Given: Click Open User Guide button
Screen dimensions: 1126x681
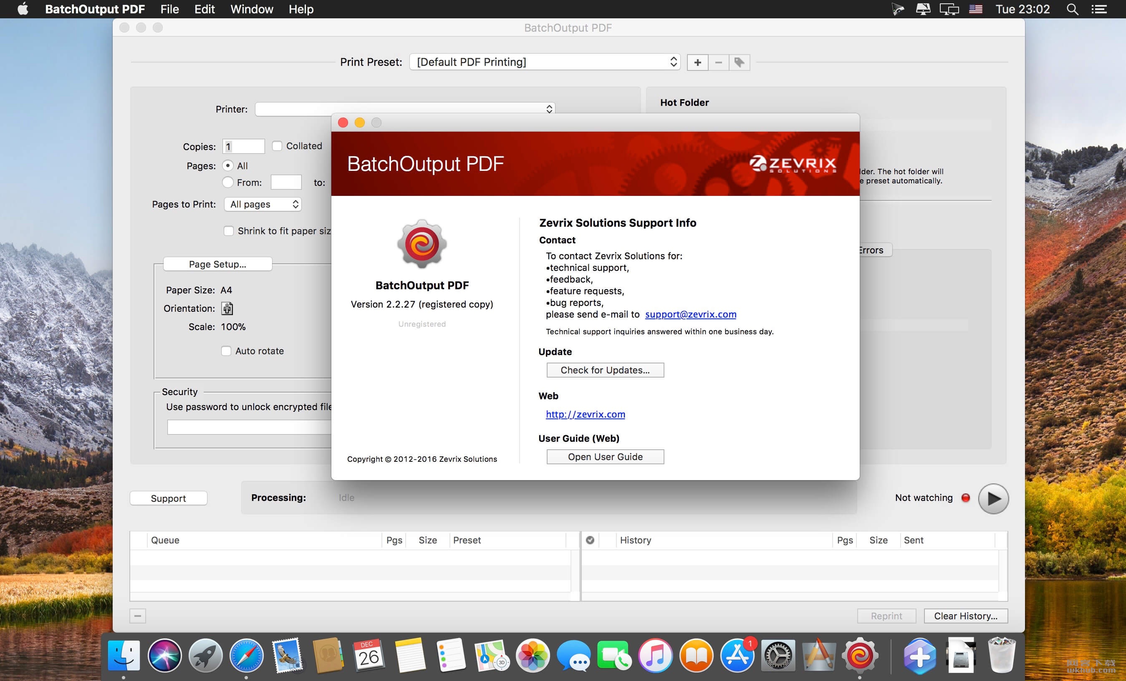Looking at the screenshot, I should pyautogui.click(x=605, y=457).
